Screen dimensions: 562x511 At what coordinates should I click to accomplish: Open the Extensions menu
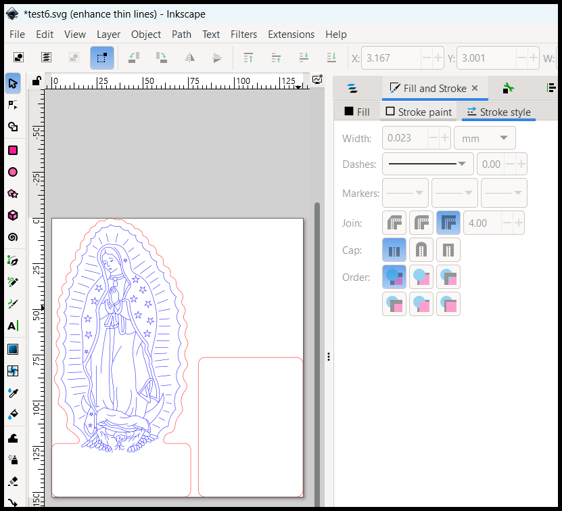click(291, 35)
